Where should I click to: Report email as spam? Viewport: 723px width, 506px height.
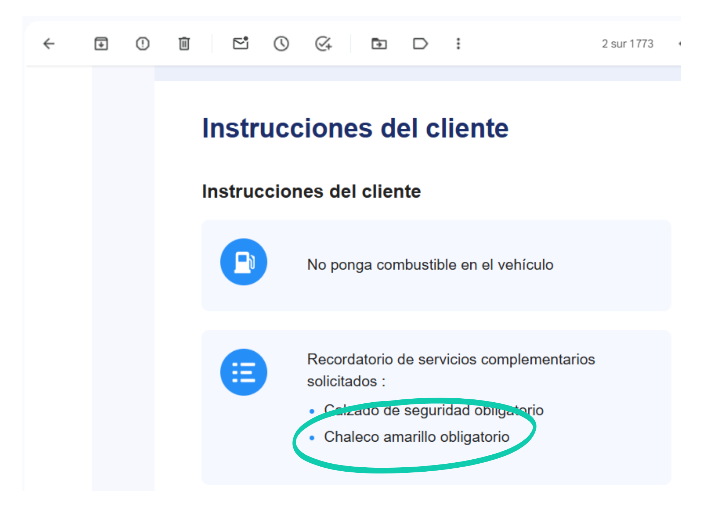pyautogui.click(x=142, y=44)
